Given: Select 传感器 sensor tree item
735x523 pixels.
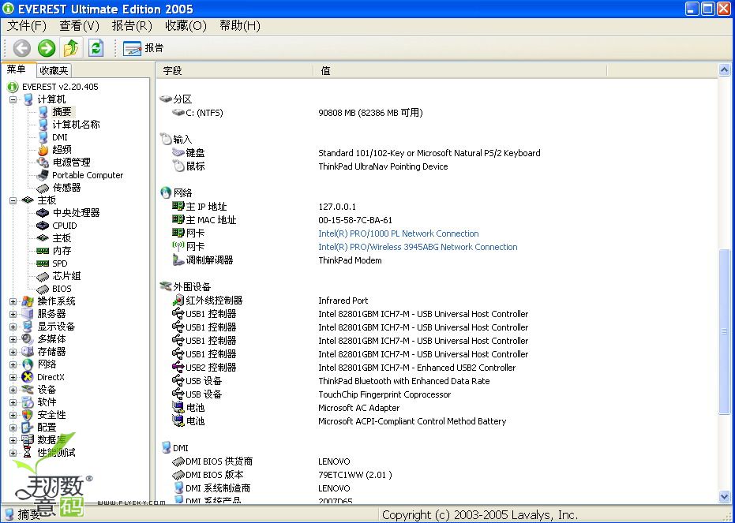Looking at the screenshot, I should coord(66,187).
